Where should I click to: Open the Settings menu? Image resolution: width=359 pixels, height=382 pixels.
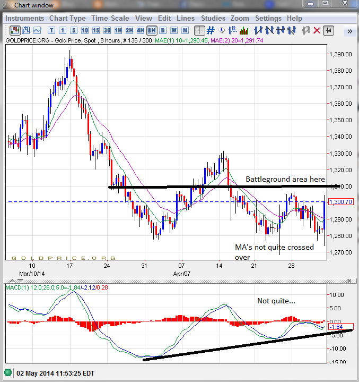point(268,18)
